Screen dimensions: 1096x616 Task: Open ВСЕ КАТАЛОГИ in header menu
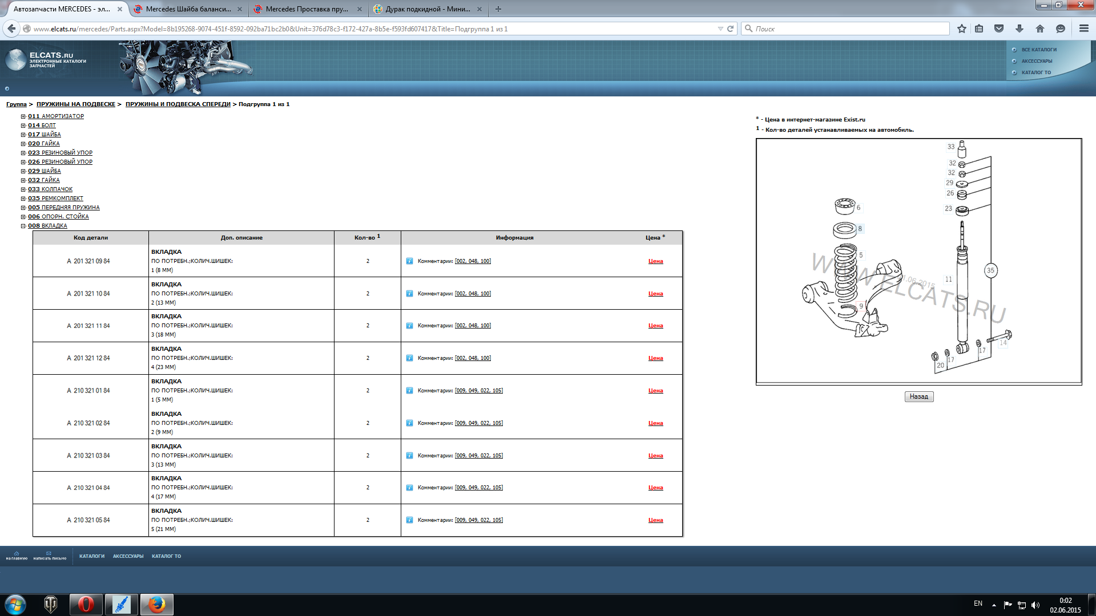coord(1039,50)
